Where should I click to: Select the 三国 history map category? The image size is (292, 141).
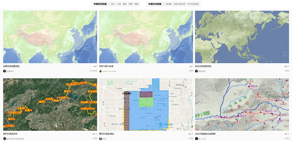tap(119, 4)
